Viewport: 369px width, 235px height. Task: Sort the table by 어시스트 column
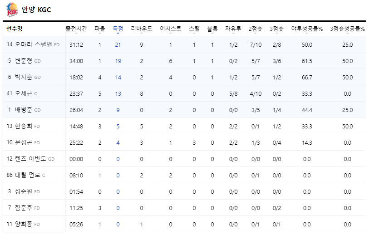pyautogui.click(x=170, y=29)
